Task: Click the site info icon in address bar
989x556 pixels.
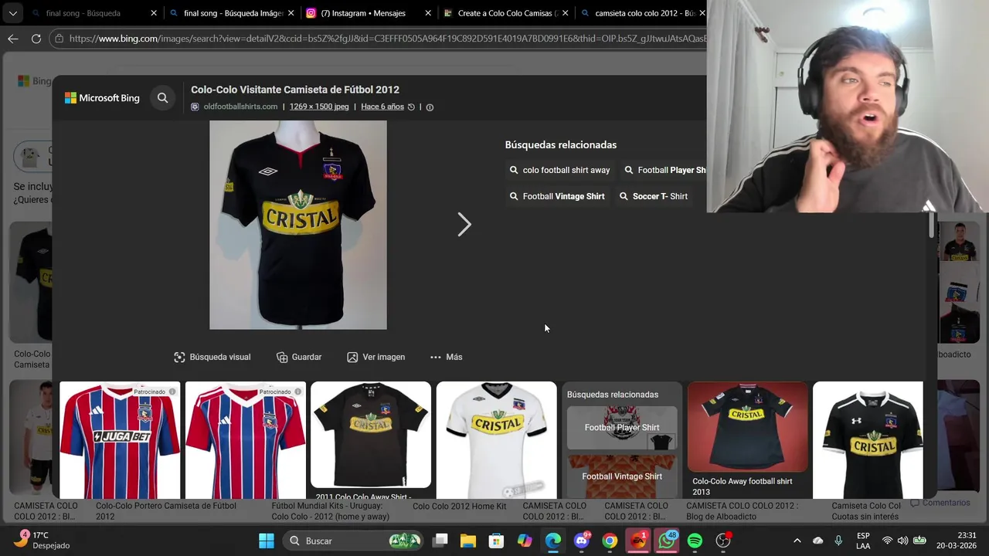Action: pyautogui.click(x=59, y=39)
